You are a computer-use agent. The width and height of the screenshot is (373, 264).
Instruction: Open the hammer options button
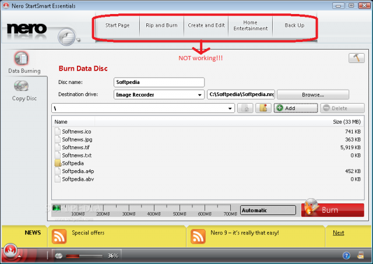pyautogui.click(x=356, y=58)
